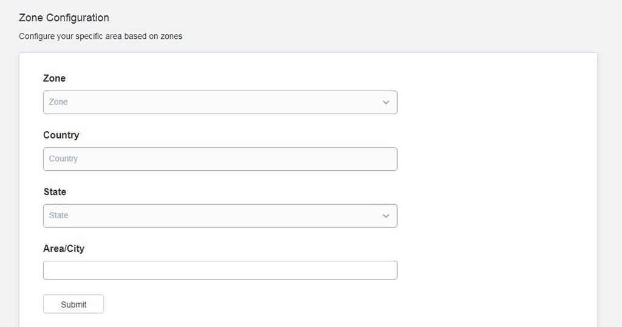Click the Country field label
This screenshot has width=622, height=327.
[61, 135]
